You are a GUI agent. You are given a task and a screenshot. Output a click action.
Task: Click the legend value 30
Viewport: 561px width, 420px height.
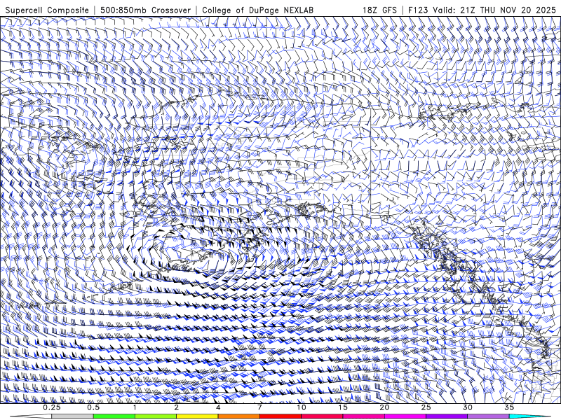click(467, 407)
